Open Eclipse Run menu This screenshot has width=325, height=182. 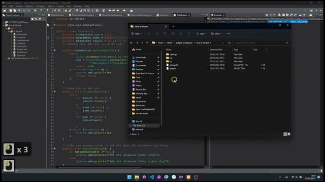coord(69,7)
